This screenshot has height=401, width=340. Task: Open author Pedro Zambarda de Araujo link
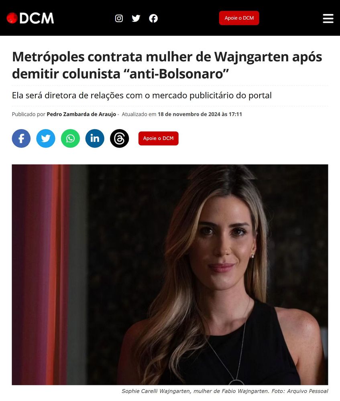[x=81, y=114]
